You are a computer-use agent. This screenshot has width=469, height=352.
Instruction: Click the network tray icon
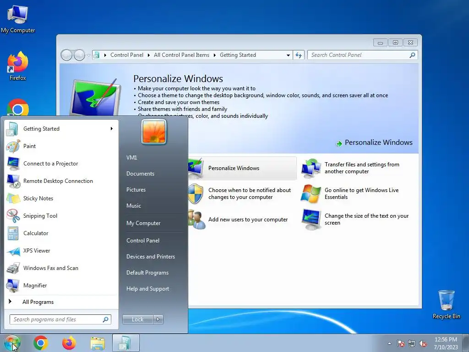[x=412, y=343]
